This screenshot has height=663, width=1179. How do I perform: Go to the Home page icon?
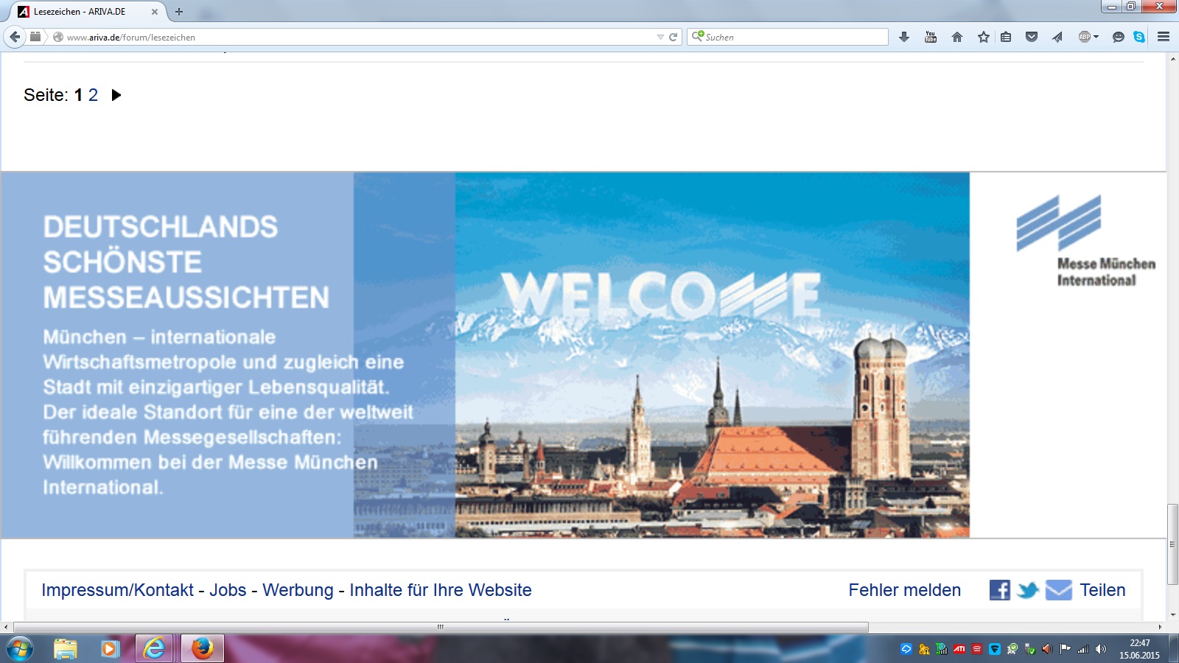(x=957, y=37)
